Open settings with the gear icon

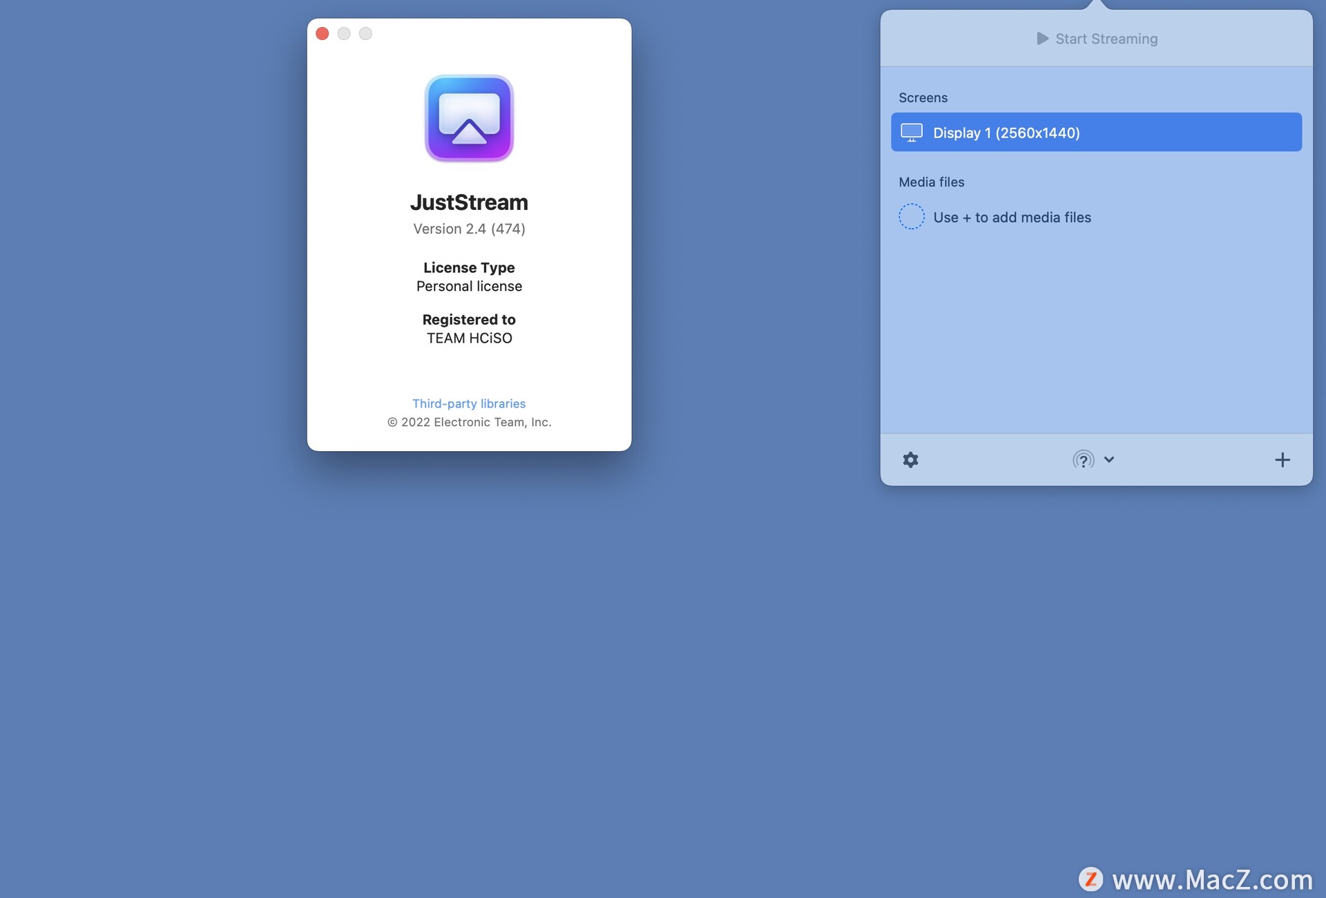tap(910, 460)
